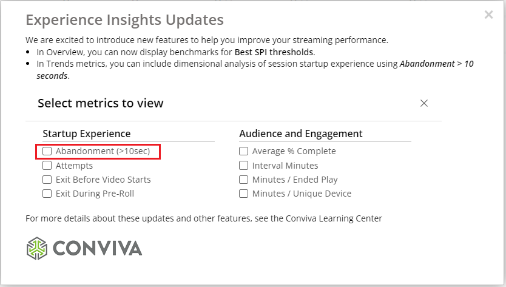Tick Minutes / Unique Device checkbox
This screenshot has width=506, height=287.
tap(244, 194)
